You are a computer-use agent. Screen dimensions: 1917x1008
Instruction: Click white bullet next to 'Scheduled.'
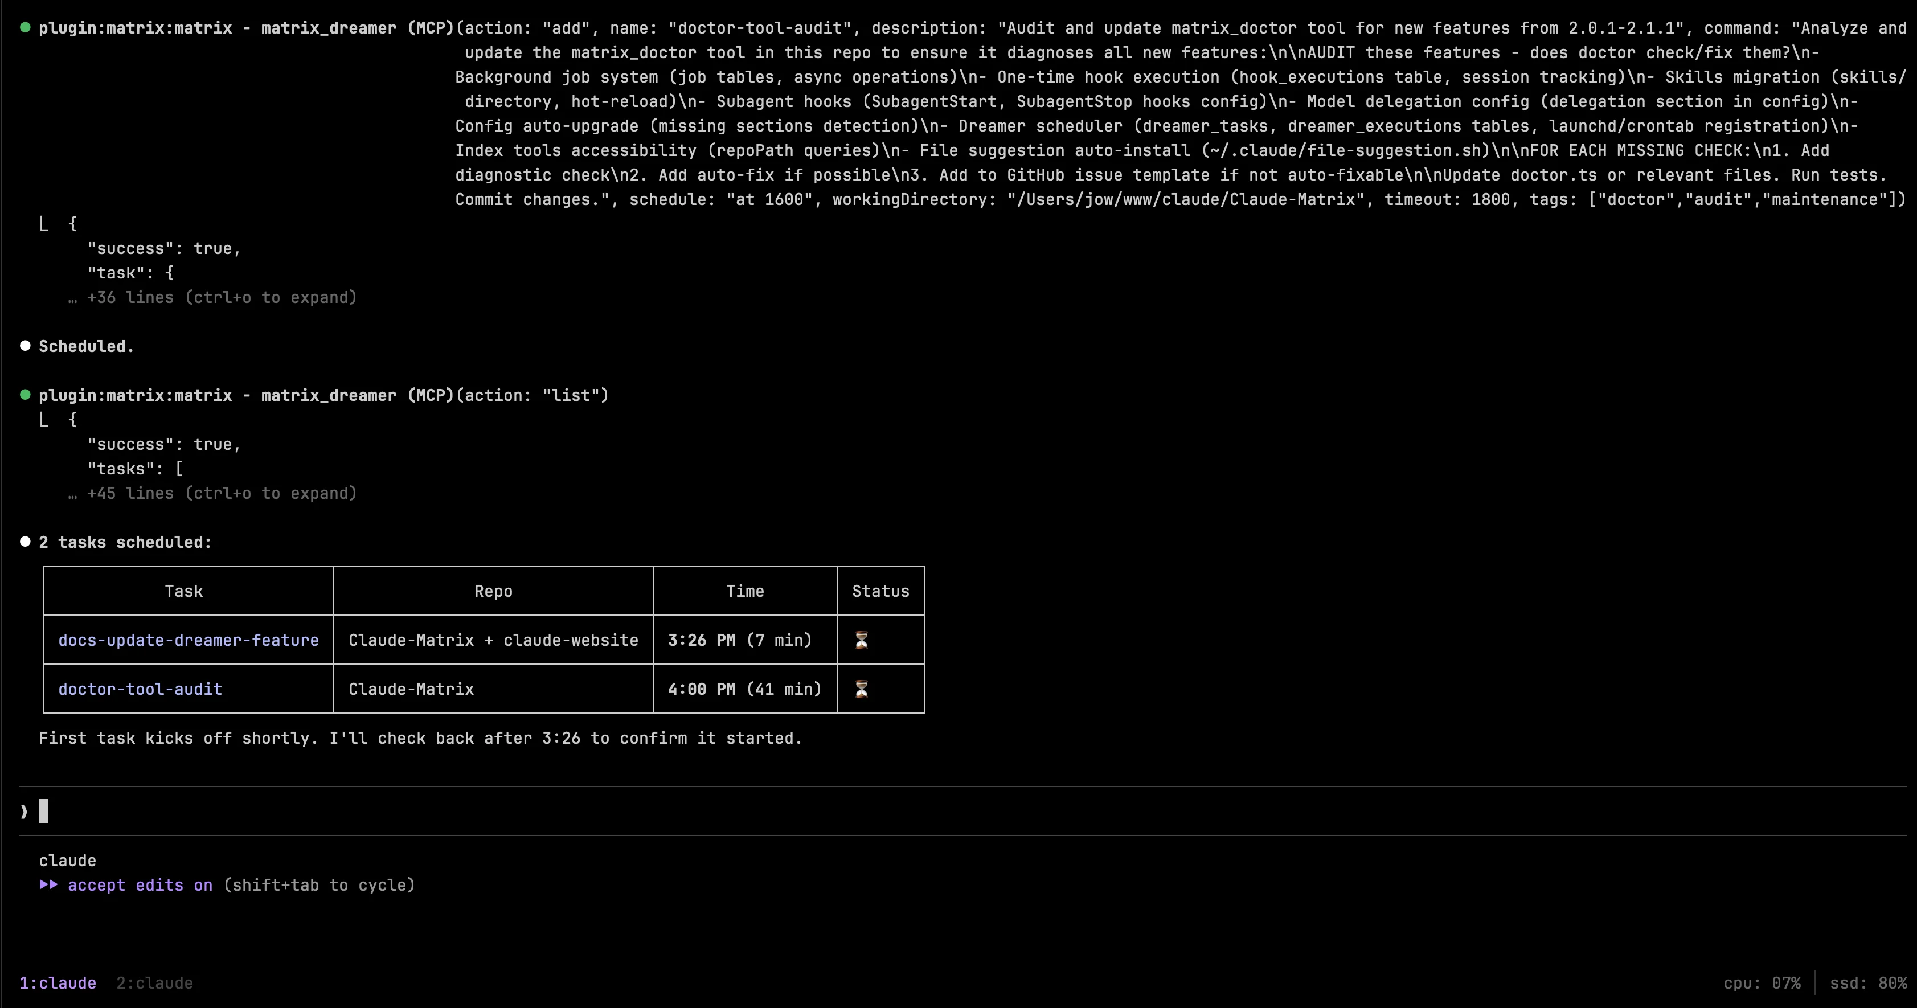25,346
